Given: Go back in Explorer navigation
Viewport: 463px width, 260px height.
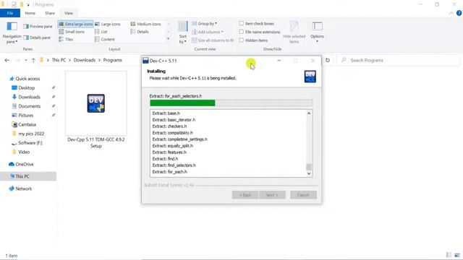Looking at the screenshot, I should pos(7,60).
